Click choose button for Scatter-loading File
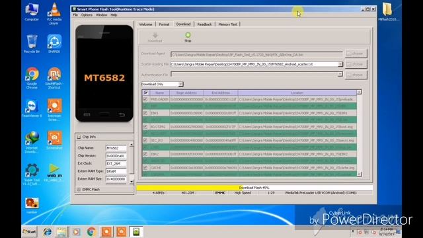 point(356,64)
